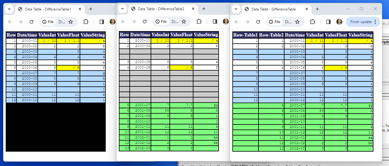This screenshot has width=389, height=166.
Task: Bookmark the DifferenceTable2 page with star
Action: (x=184, y=22)
